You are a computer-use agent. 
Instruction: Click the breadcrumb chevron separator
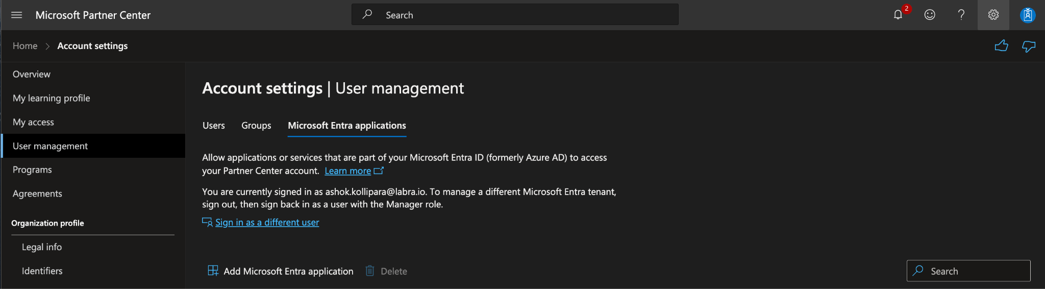47,46
